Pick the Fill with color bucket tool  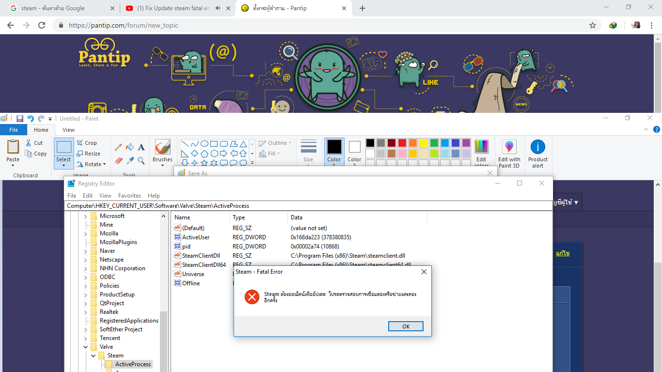click(130, 147)
